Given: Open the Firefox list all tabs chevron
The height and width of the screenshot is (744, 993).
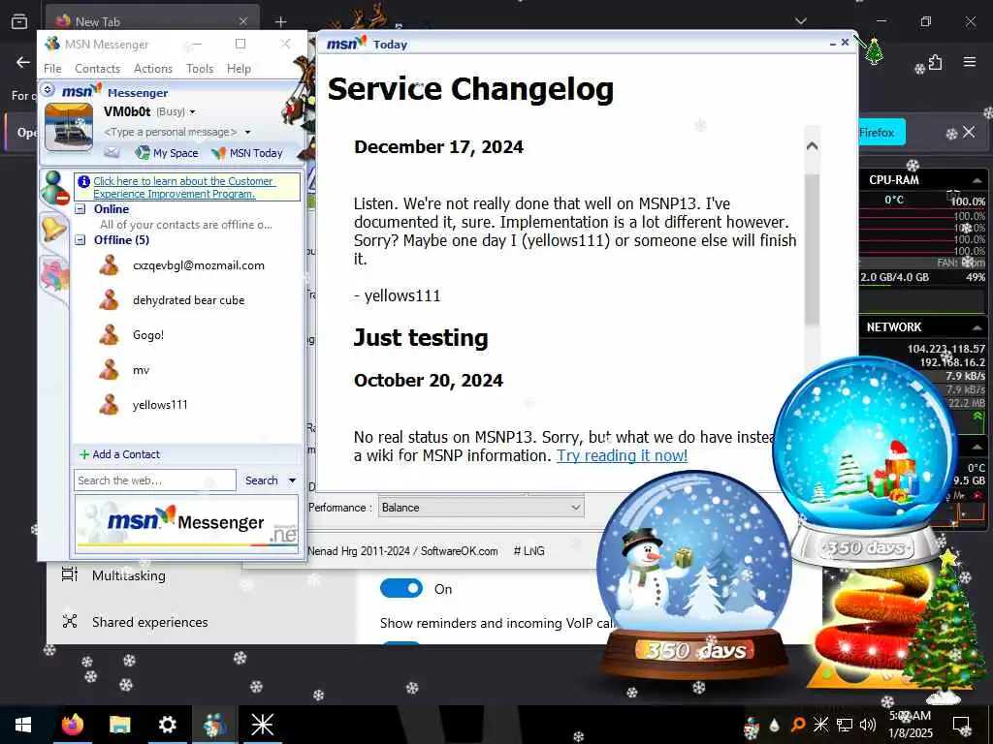Looking at the screenshot, I should [801, 21].
